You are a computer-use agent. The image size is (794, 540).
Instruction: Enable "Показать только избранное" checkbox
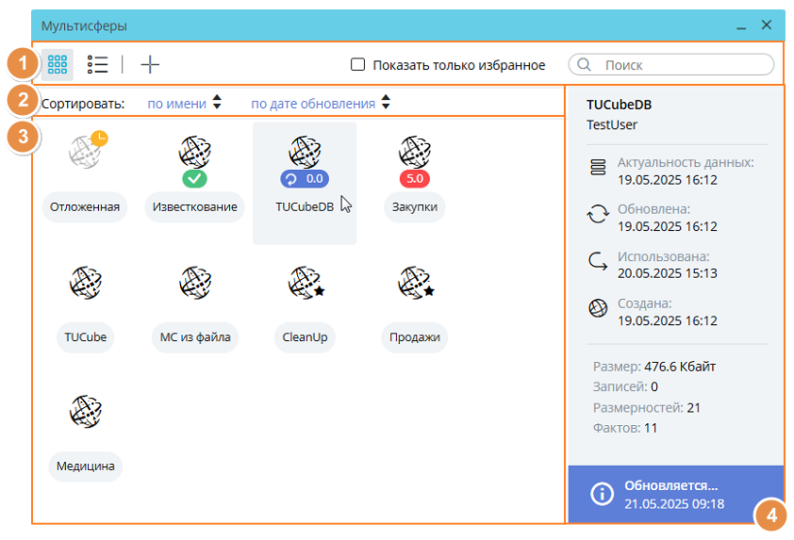[x=358, y=65]
